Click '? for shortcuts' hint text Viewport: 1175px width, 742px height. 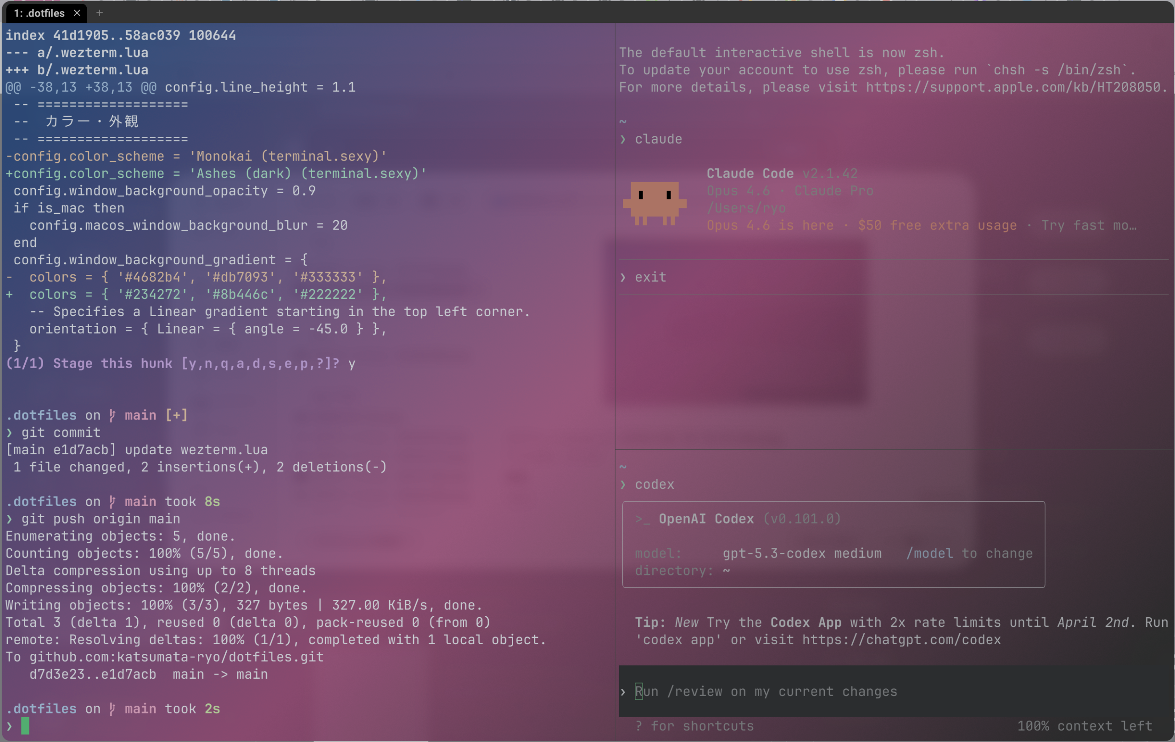click(694, 726)
